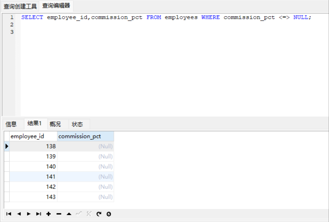329x222 pixels.
Task: Switch to 查询创建工具 tab
Action: (20, 6)
